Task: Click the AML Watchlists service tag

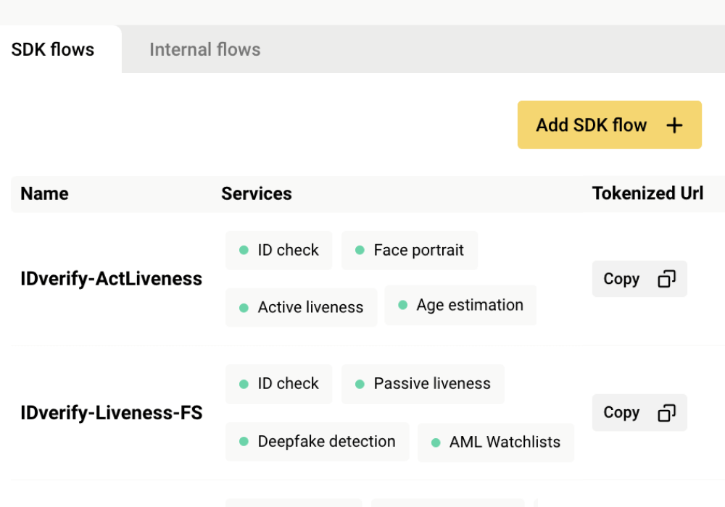Action: [x=495, y=442]
